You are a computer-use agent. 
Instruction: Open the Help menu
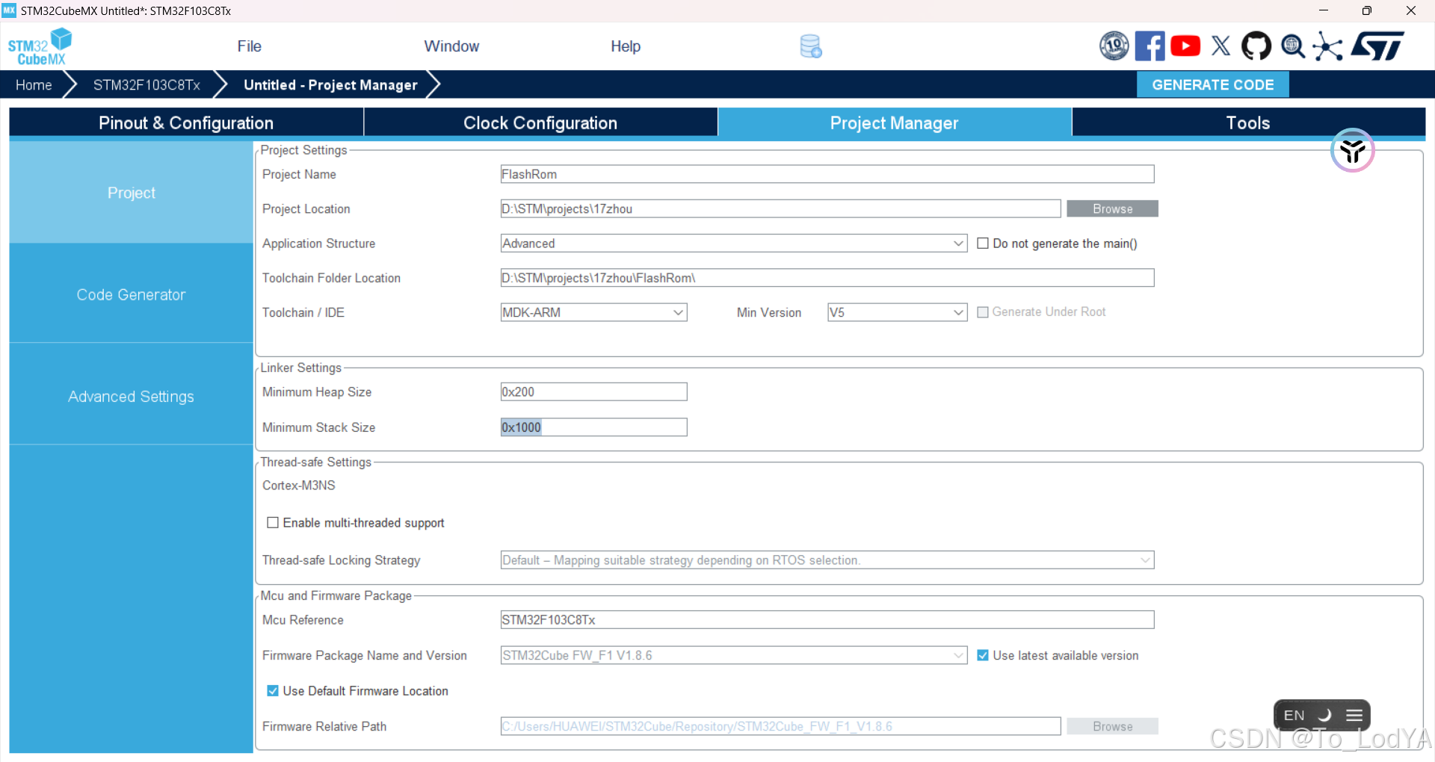pyautogui.click(x=626, y=46)
